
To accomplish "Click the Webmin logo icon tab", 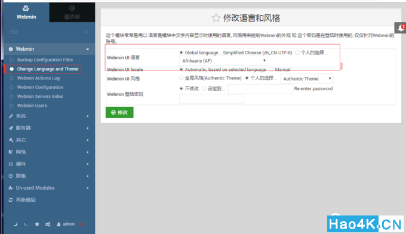I will pos(26,13).
